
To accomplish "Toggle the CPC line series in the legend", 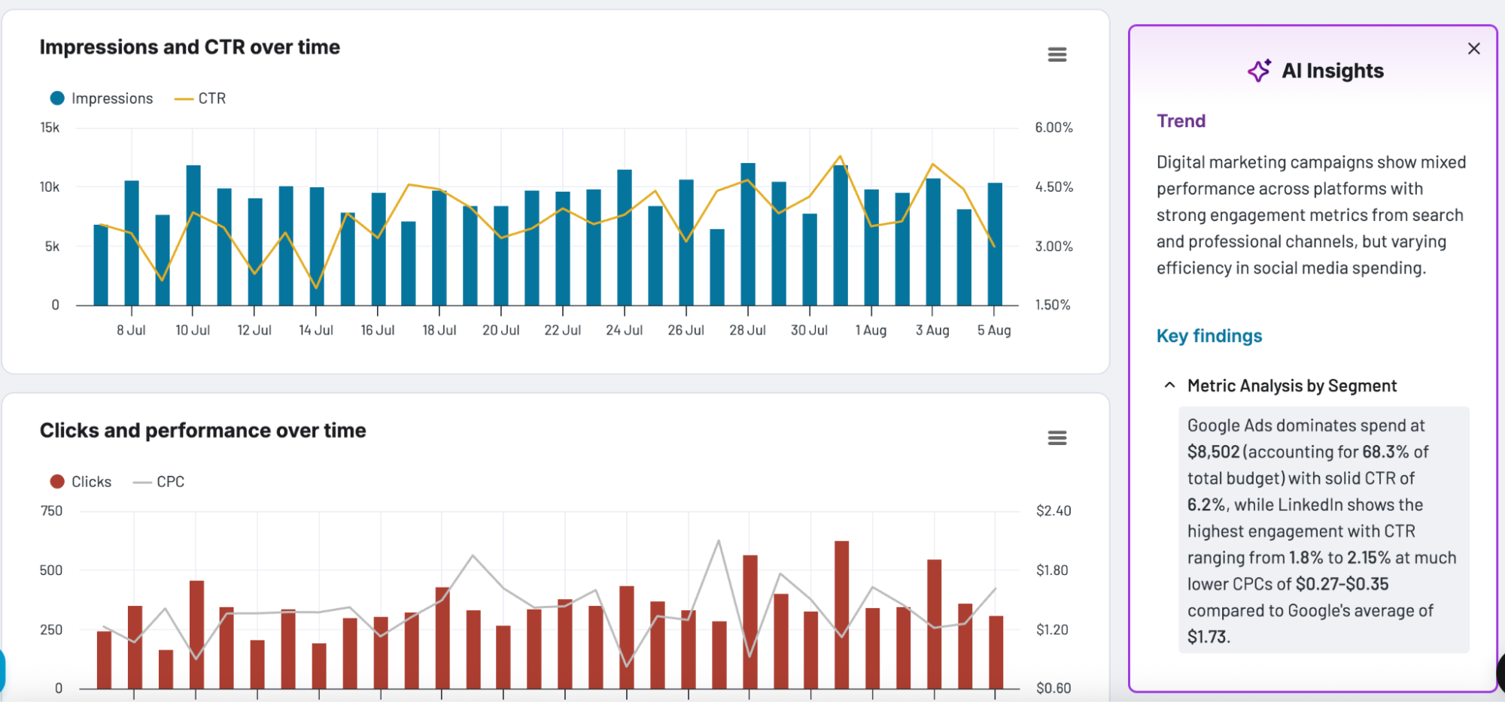I will (x=169, y=482).
